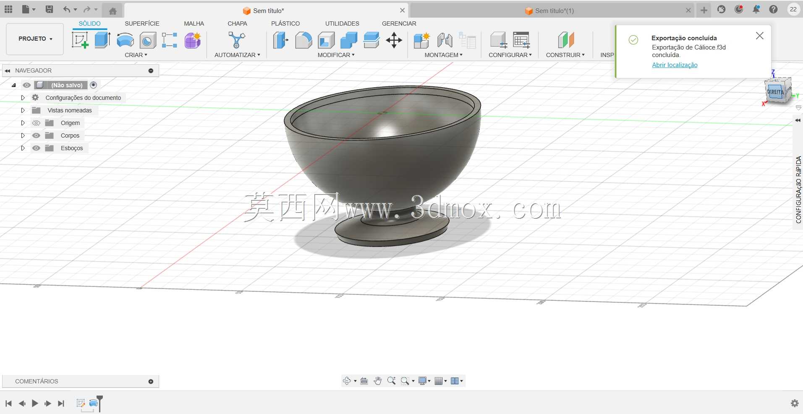Switch to the CHAPA tab
This screenshot has height=414, width=803.
[x=237, y=23]
